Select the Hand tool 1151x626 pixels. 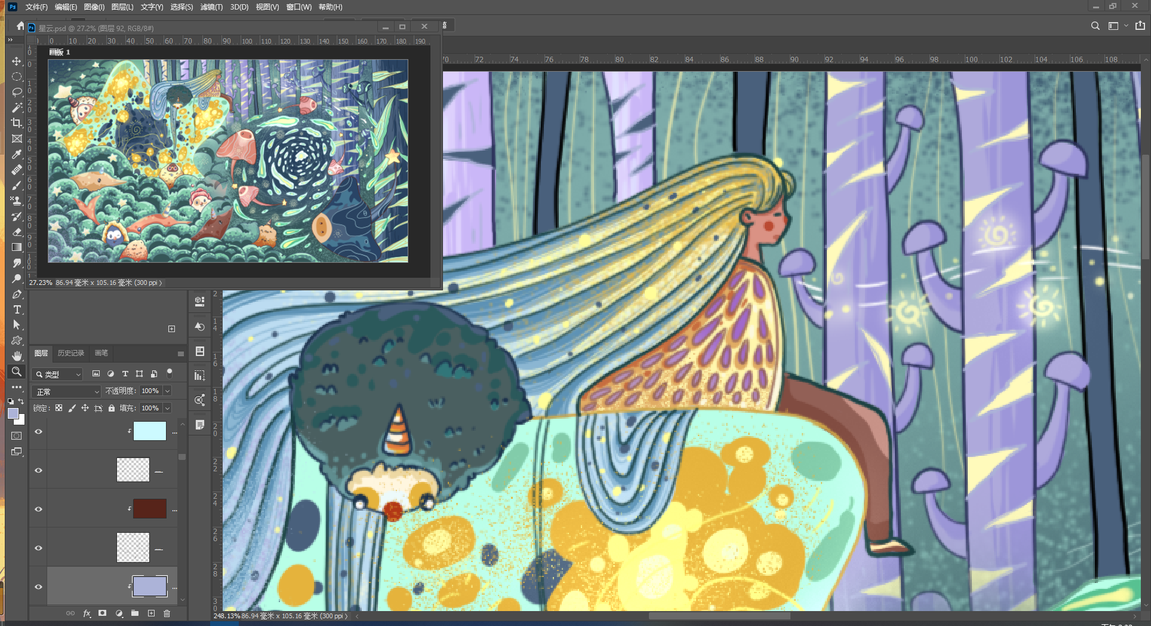point(17,356)
